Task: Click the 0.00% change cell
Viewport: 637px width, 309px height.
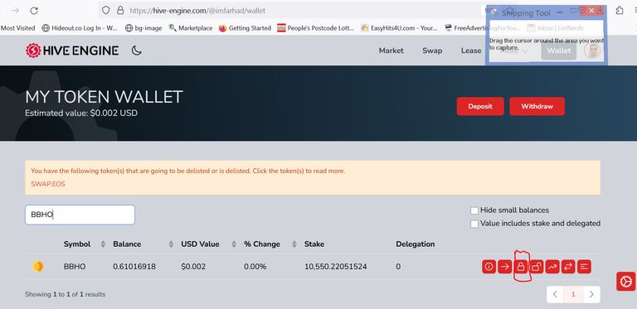Action: [x=255, y=267]
